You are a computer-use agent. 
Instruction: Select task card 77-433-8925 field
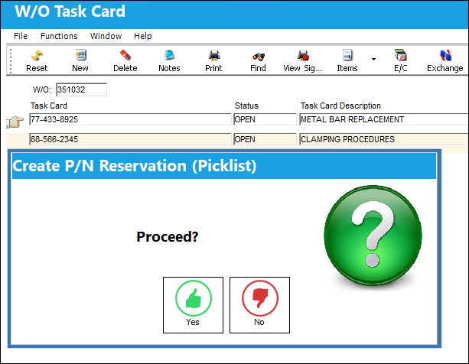point(130,119)
